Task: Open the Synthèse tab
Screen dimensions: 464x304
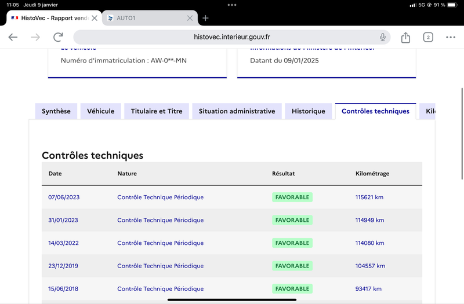Action: click(x=56, y=111)
